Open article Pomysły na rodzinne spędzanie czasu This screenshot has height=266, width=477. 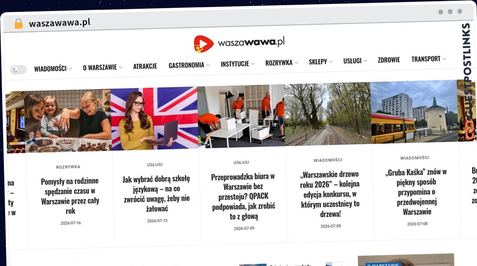pos(70,196)
